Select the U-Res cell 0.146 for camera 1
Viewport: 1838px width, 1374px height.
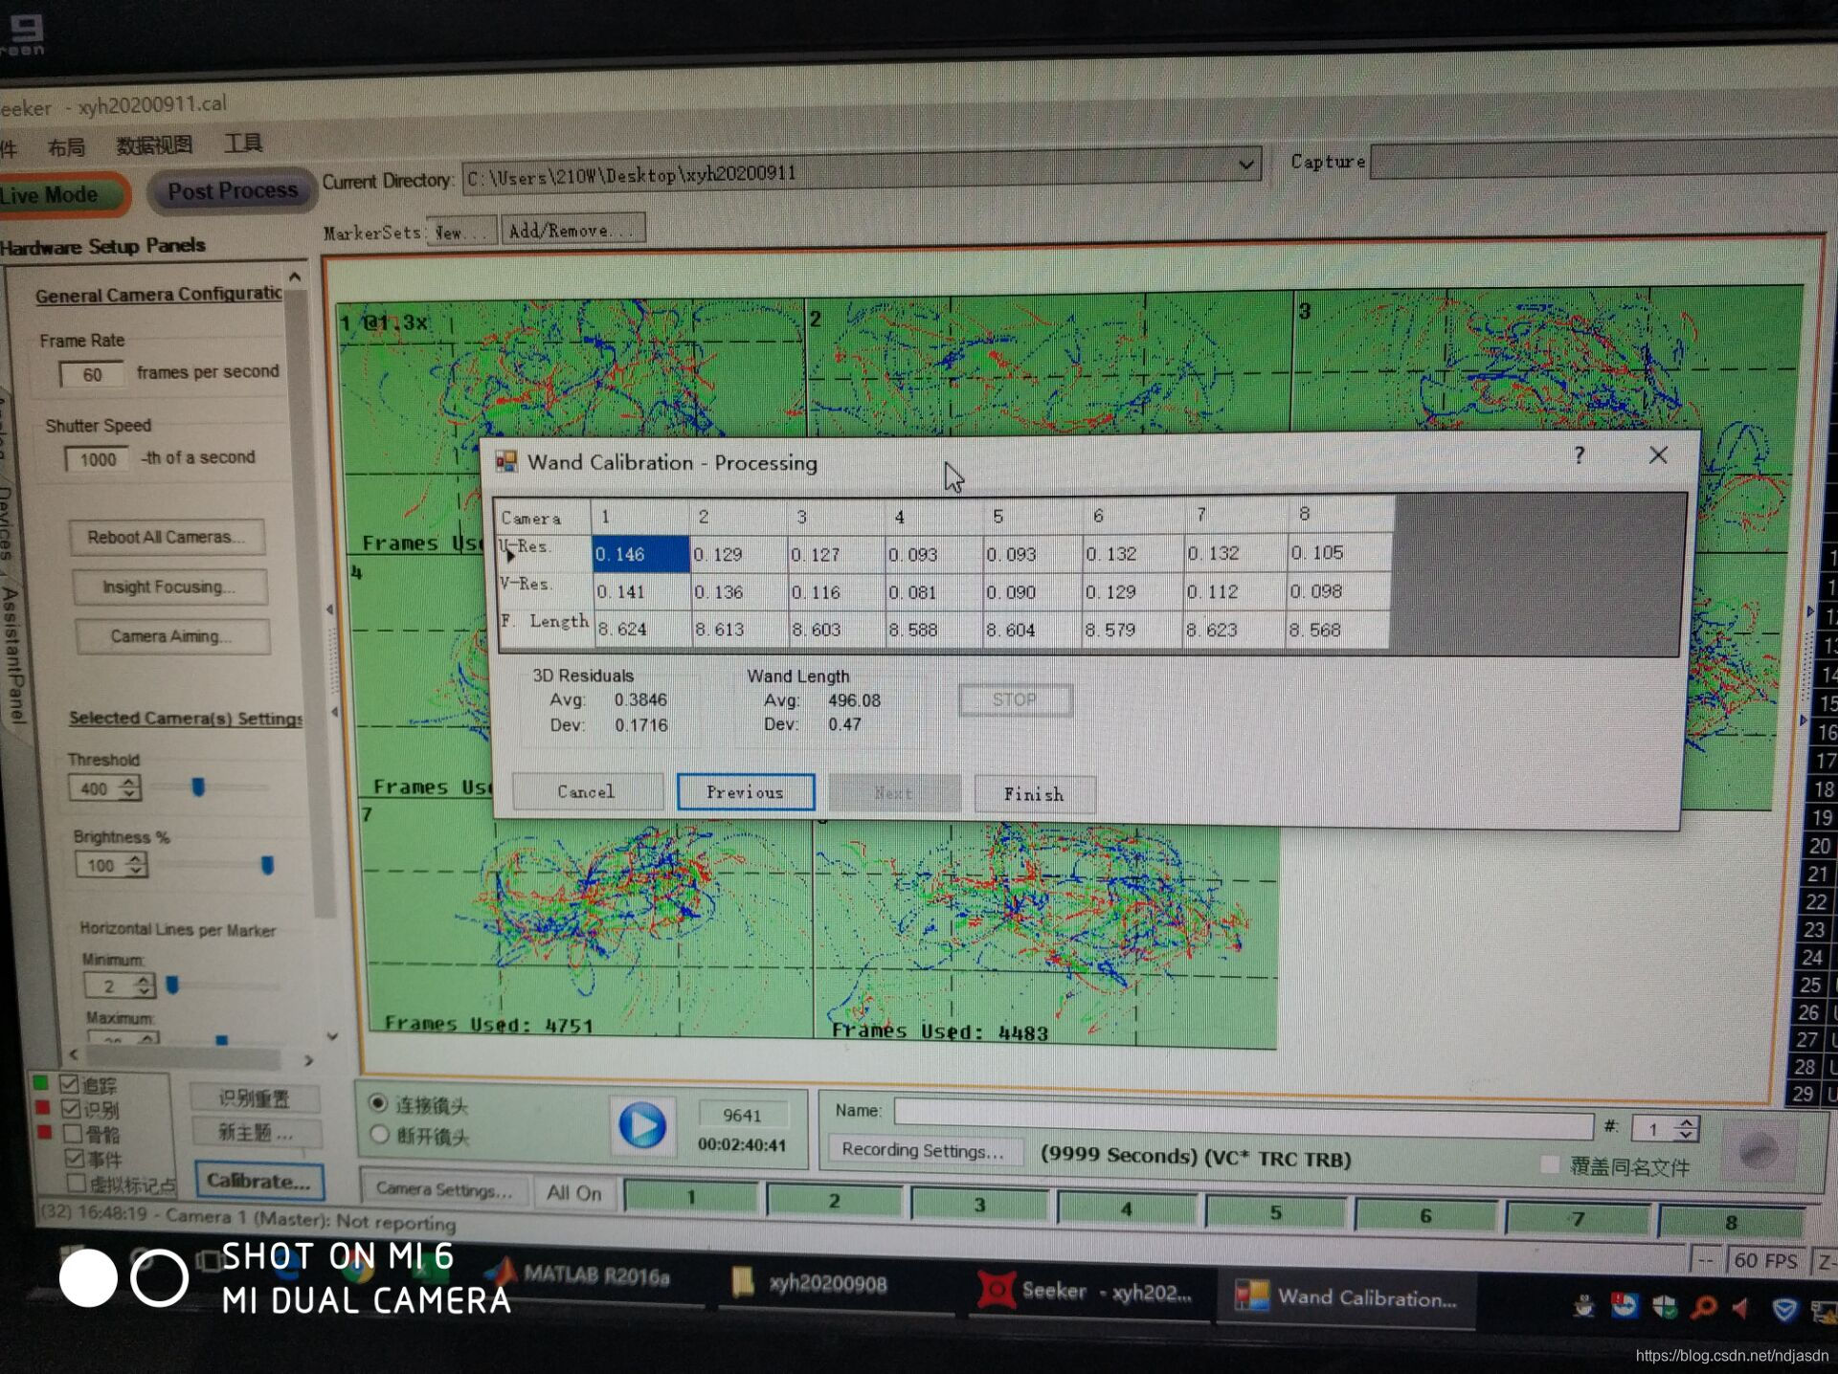click(x=640, y=554)
